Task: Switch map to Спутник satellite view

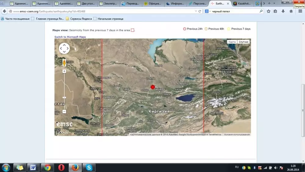Action: click(244, 42)
